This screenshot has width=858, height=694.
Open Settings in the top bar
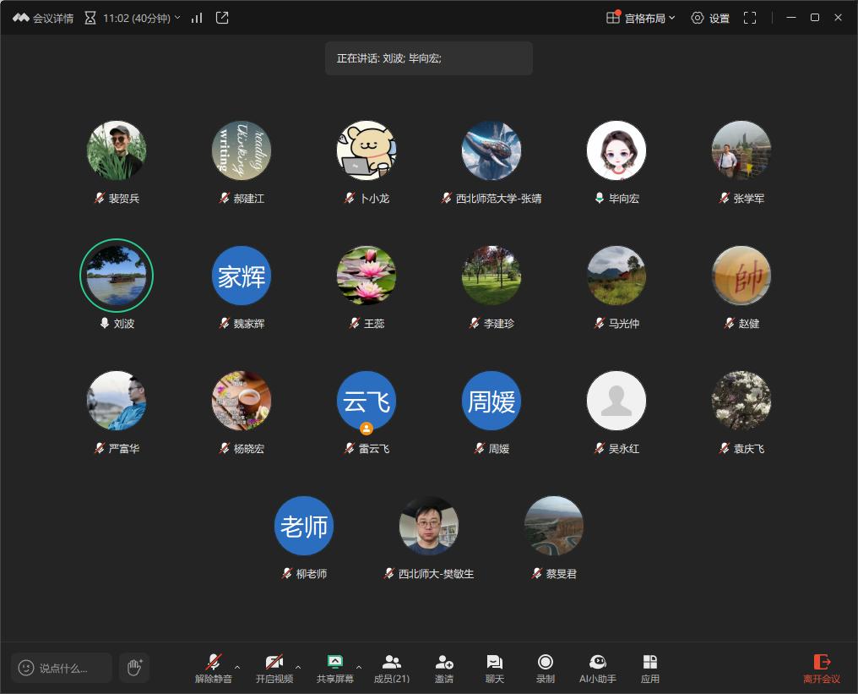[710, 18]
